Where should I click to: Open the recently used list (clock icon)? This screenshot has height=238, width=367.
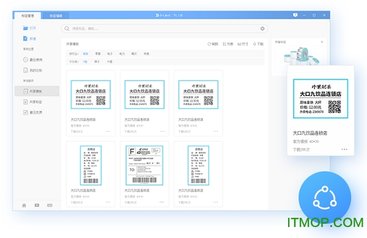[x=32, y=60]
